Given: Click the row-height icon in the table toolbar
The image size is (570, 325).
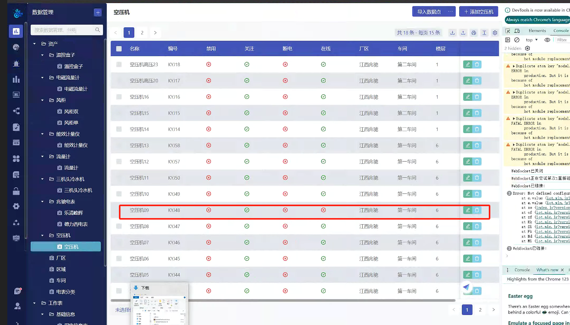Looking at the screenshot, I should tap(485, 33).
